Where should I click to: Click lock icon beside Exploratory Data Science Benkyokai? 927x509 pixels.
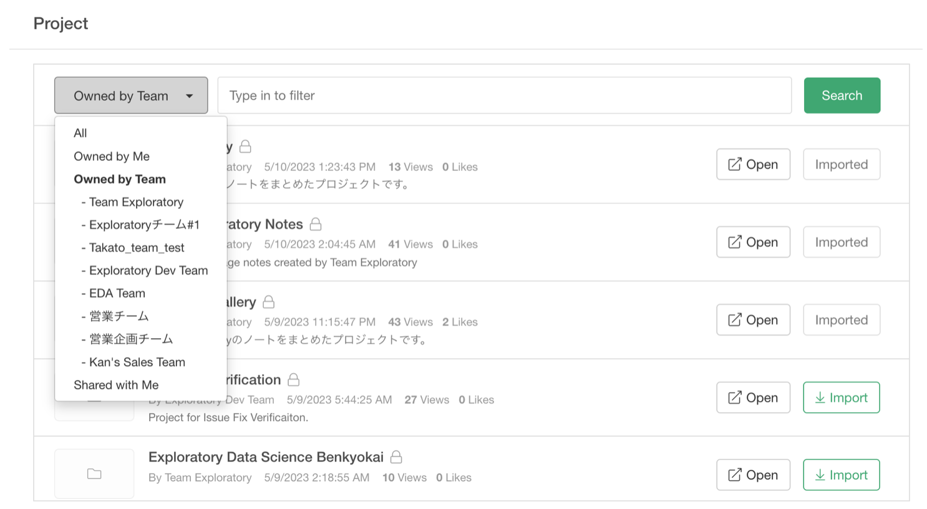396,457
